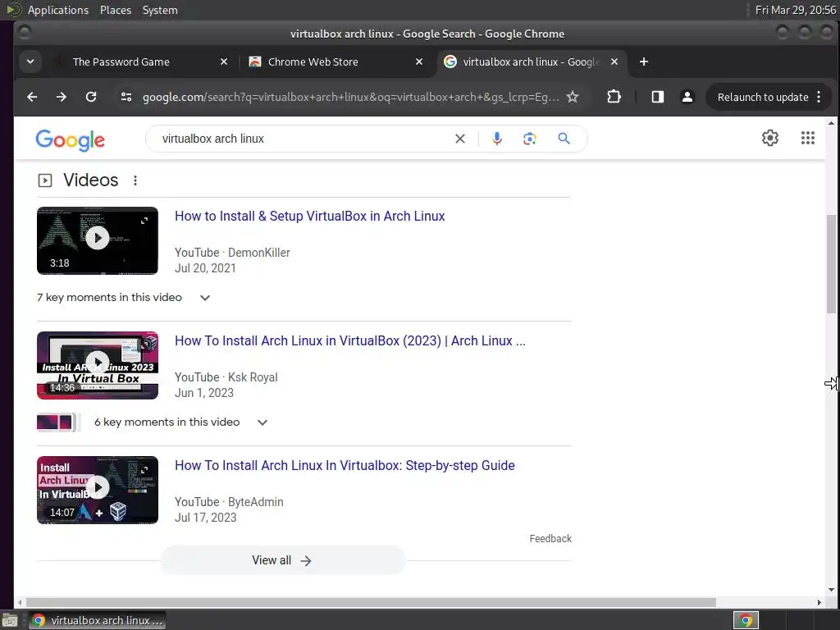Toggle the Chrome side panel
Screen dimensions: 840x630
click(x=657, y=97)
